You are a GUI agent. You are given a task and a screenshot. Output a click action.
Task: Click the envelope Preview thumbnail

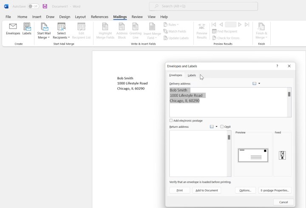pos(253,155)
